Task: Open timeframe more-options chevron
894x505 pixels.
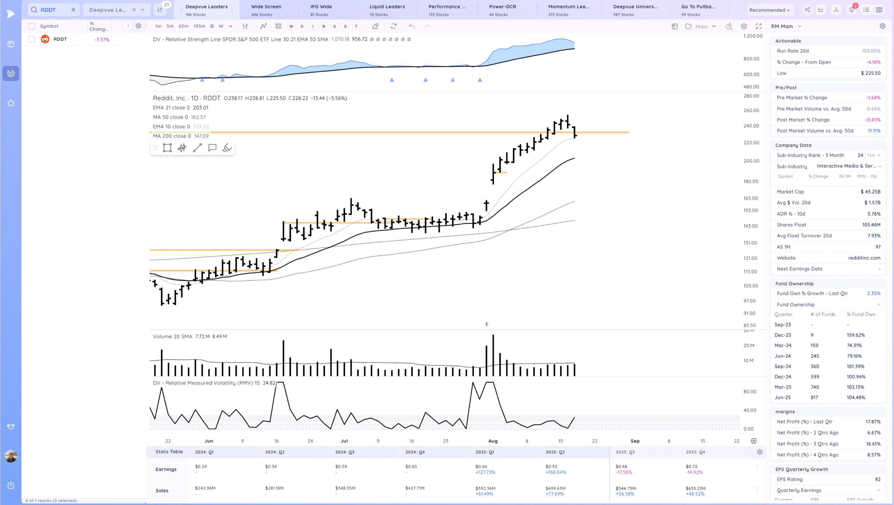Action: pos(230,26)
